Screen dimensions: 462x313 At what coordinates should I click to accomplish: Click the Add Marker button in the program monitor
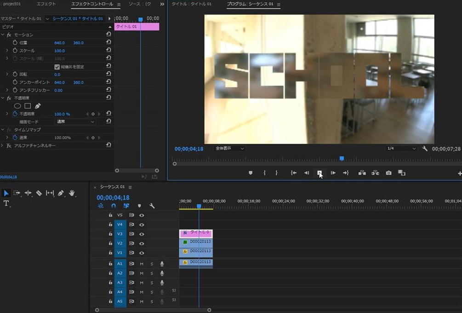coord(251,173)
